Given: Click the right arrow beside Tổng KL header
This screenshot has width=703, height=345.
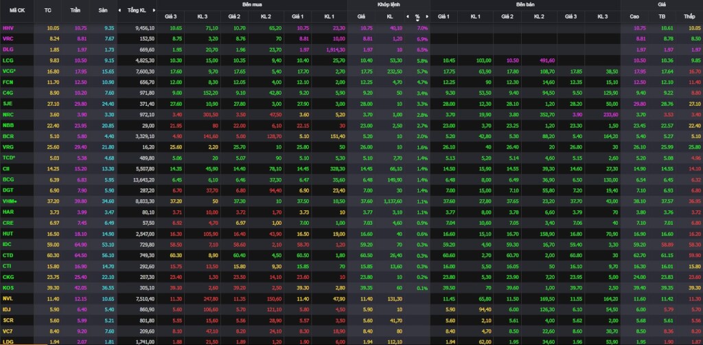Looking at the screenshot, I should (154, 10).
